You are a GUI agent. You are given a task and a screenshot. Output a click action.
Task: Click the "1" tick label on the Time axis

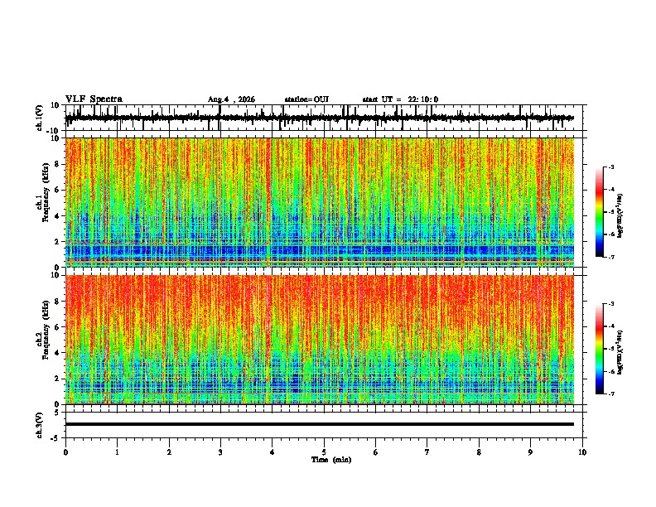pyautogui.click(x=117, y=452)
